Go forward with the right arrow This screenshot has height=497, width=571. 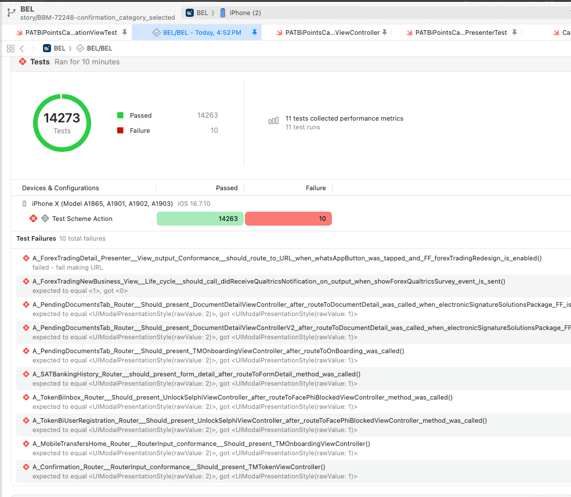(x=33, y=49)
